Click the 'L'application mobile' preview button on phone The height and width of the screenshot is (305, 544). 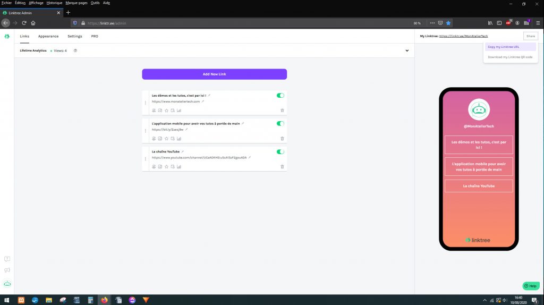click(479, 166)
